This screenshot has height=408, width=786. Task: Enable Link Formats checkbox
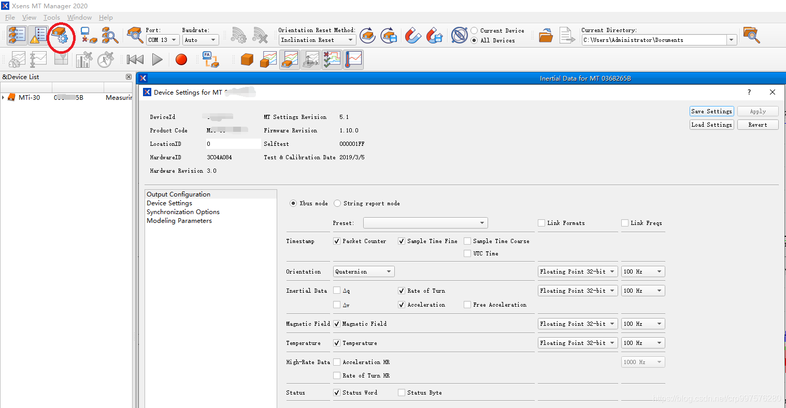point(541,223)
